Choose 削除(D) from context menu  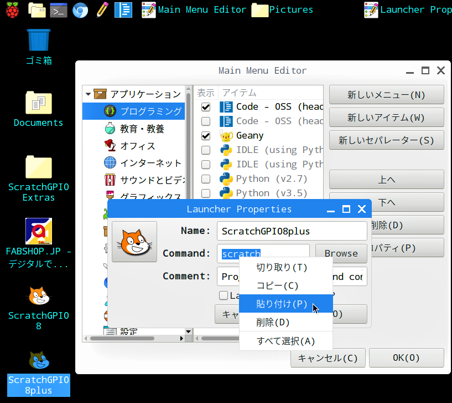click(x=286, y=322)
